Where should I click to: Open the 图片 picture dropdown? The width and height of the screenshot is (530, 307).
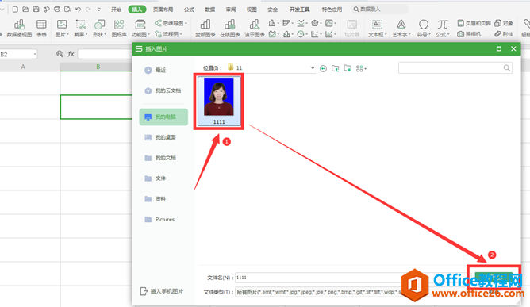(x=62, y=29)
